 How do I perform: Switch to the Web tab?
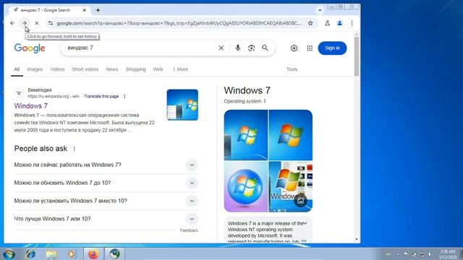pyautogui.click(x=158, y=69)
